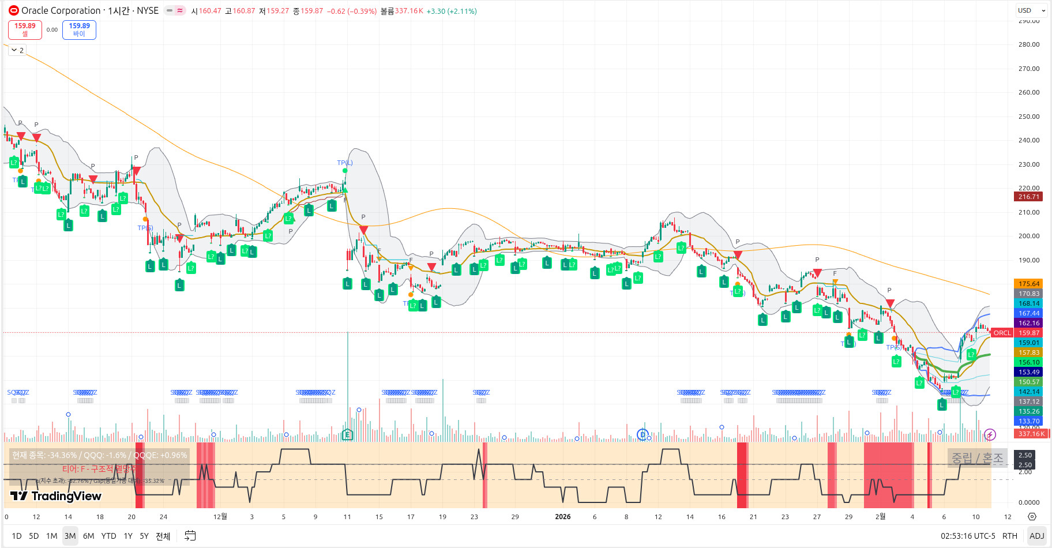Image resolution: width=1052 pixels, height=548 pixels.
Task: Click the blue D dividend marker
Action: pos(643,435)
